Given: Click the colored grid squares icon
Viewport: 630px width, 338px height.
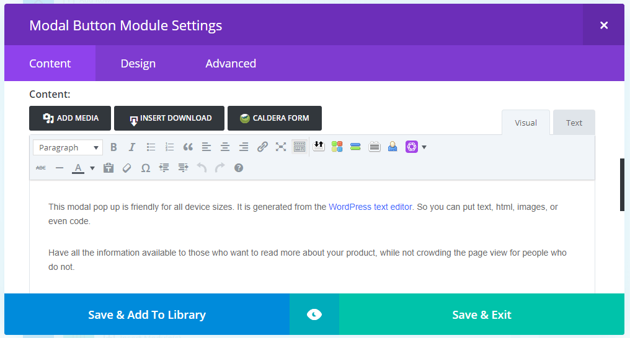Looking at the screenshot, I should pos(337,147).
